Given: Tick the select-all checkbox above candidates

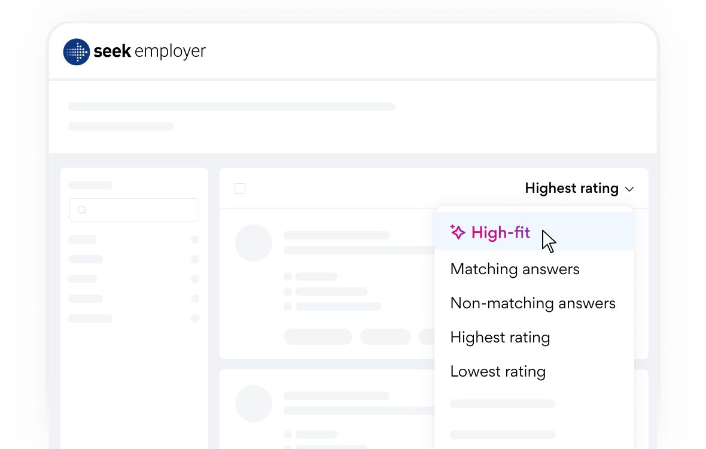Looking at the screenshot, I should click(240, 189).
